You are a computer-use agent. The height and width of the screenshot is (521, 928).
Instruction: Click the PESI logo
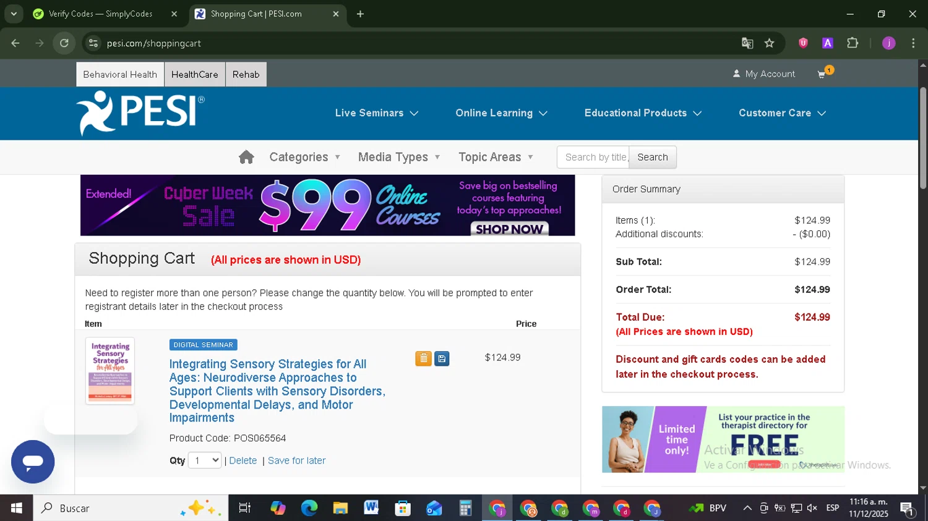[140, 112]
